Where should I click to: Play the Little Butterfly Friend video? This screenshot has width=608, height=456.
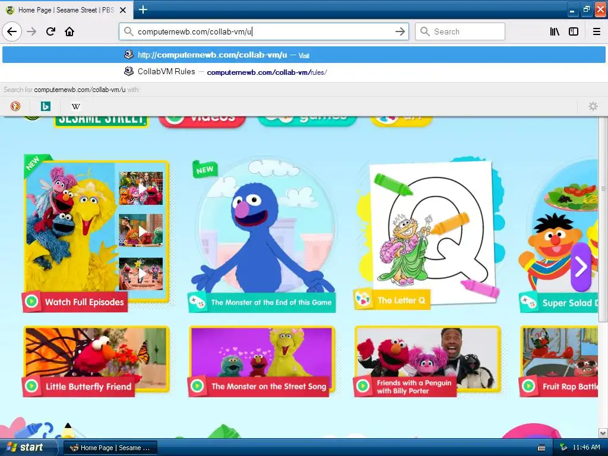[96, 362]
